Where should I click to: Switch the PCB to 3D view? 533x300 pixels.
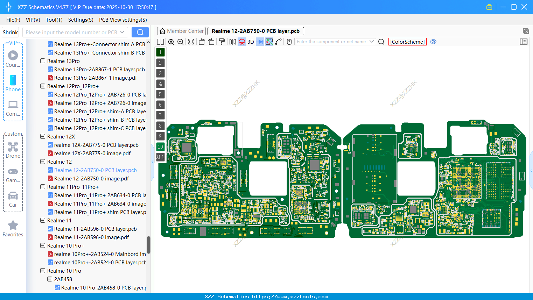[250, 42]
